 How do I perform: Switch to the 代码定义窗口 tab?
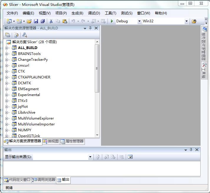pos(17,180)
